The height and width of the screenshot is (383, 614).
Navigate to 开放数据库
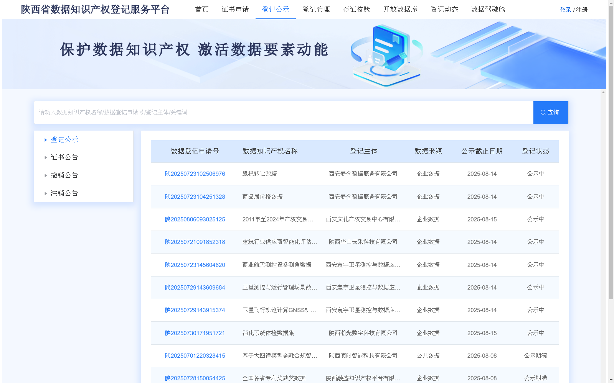coord(400,9)
